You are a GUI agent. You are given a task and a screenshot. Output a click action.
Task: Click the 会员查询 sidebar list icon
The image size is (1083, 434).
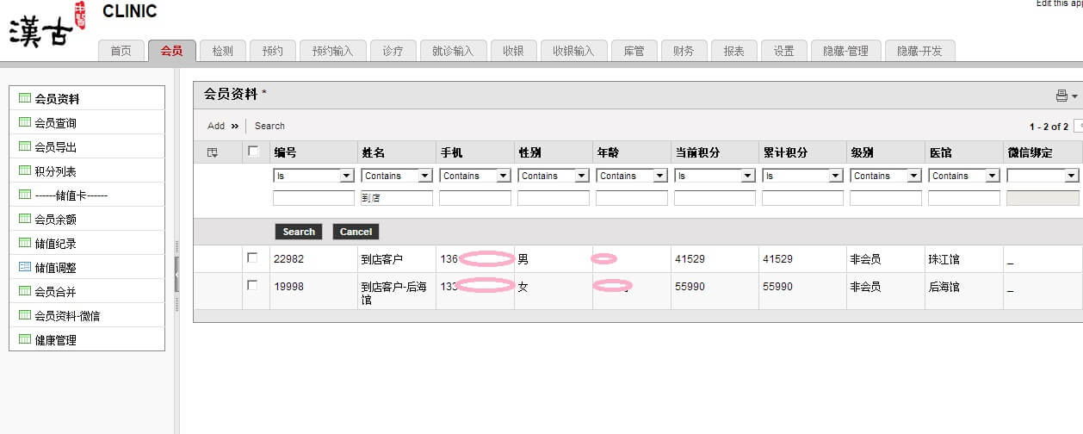pos(24,123)
